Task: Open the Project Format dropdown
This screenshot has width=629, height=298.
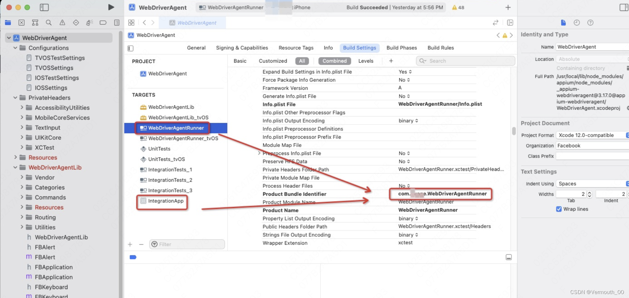Action: tap(593, 135)
